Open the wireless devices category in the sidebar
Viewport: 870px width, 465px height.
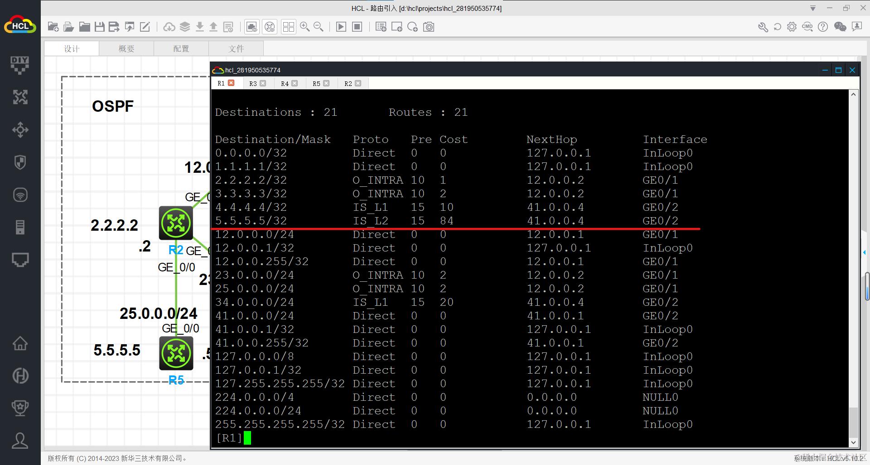(x=20, y=195)
